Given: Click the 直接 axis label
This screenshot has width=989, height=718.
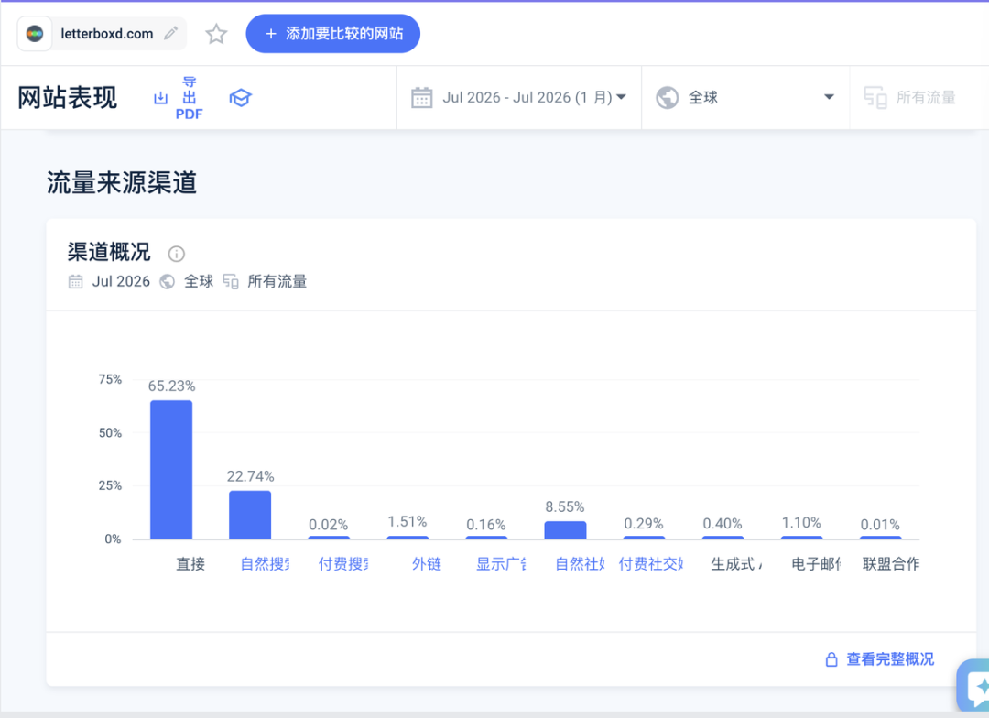Looking at the screenshot, I should pyautogui.click(x=190, y=563).
